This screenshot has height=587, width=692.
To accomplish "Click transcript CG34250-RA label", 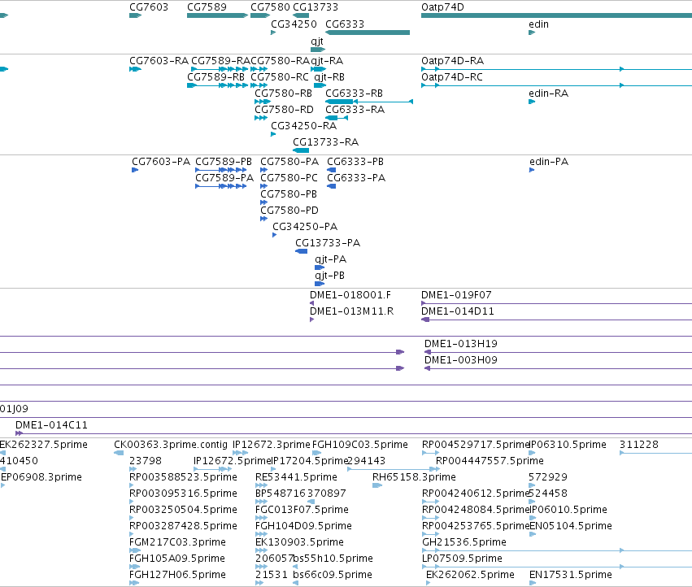I will (x=303, y=126).
